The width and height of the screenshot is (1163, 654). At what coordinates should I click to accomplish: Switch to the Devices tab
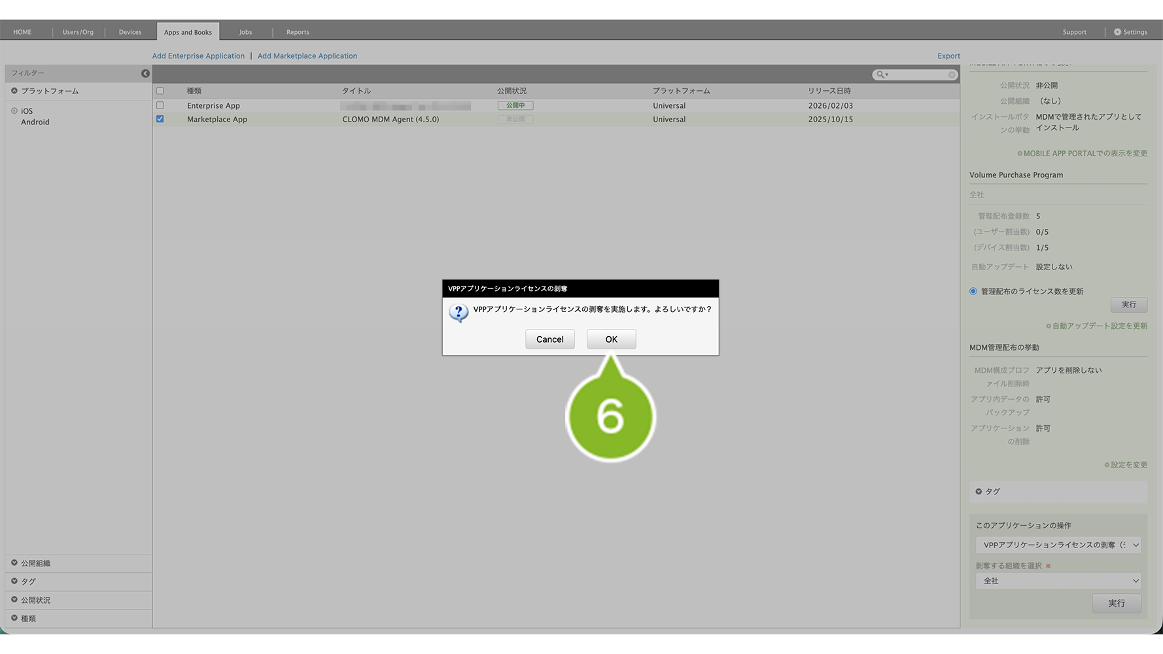[130, 32]
